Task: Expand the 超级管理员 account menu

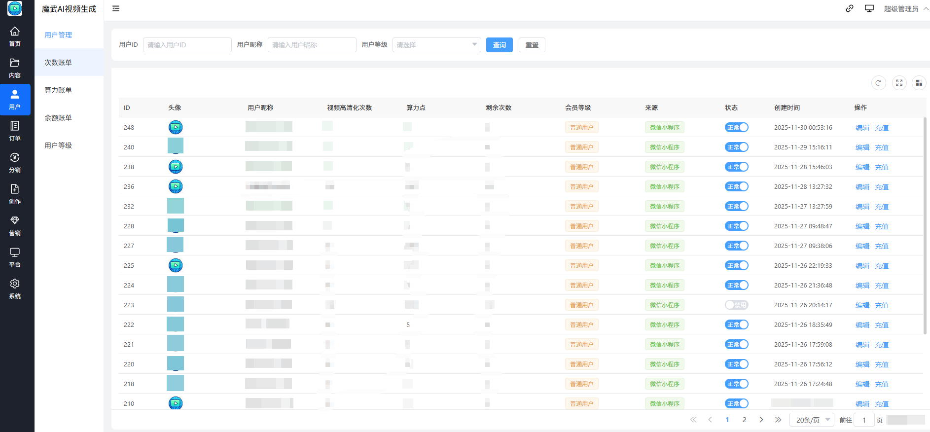Action: [905, 9]
